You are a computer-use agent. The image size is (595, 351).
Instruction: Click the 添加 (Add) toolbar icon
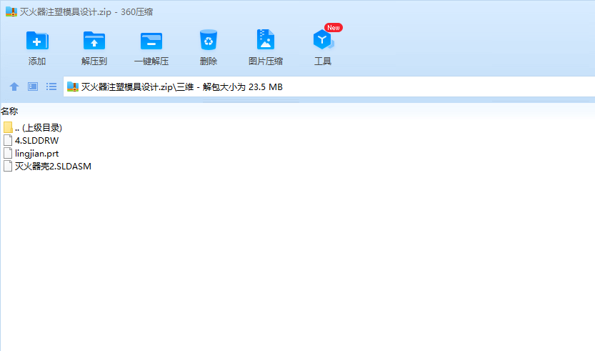coord(37,40)
